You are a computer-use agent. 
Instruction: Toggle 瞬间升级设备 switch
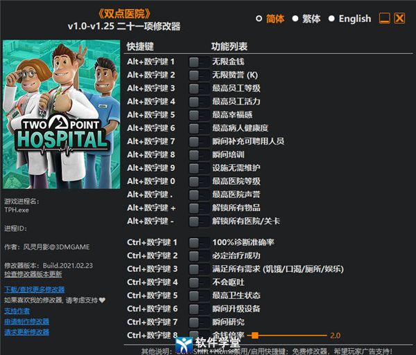click(x=199, y=309)
